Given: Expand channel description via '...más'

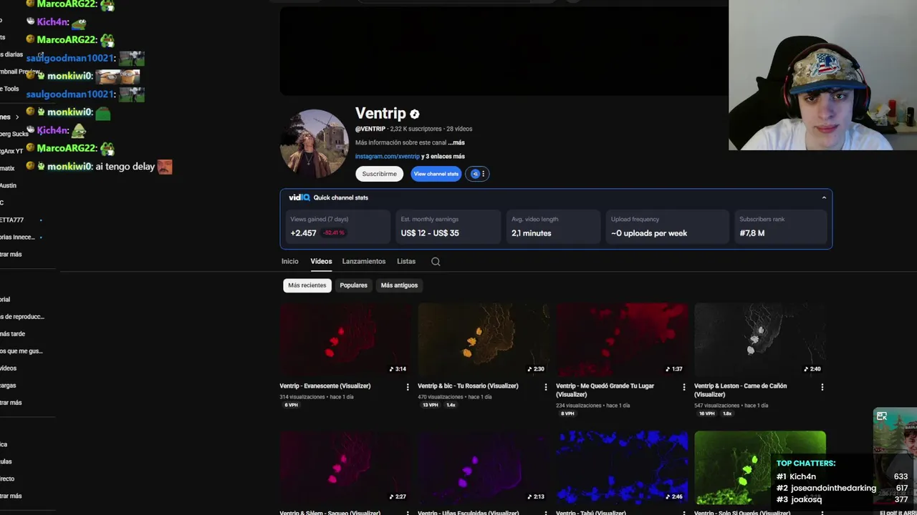Looking at the screenshot, I should 456,142.
